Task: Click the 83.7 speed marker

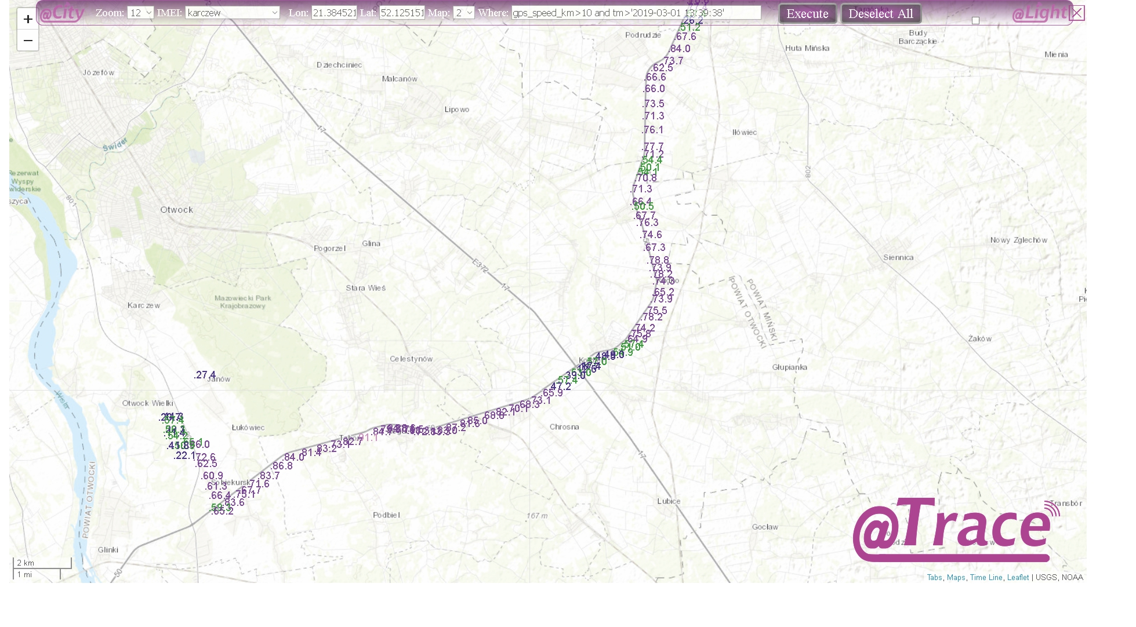Action: (269, 476)
